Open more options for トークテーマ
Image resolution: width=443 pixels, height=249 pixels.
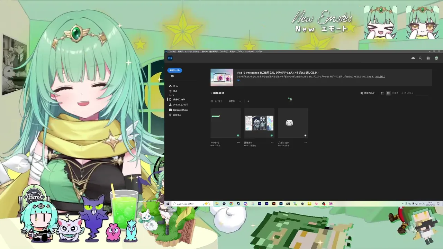click(x=238, y=142)
